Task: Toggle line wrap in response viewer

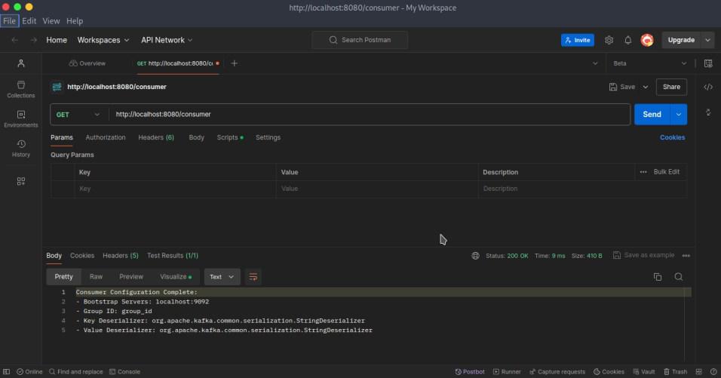Action: (253, 277)
